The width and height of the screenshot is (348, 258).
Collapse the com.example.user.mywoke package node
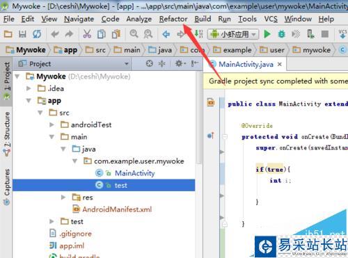point(74,161)
